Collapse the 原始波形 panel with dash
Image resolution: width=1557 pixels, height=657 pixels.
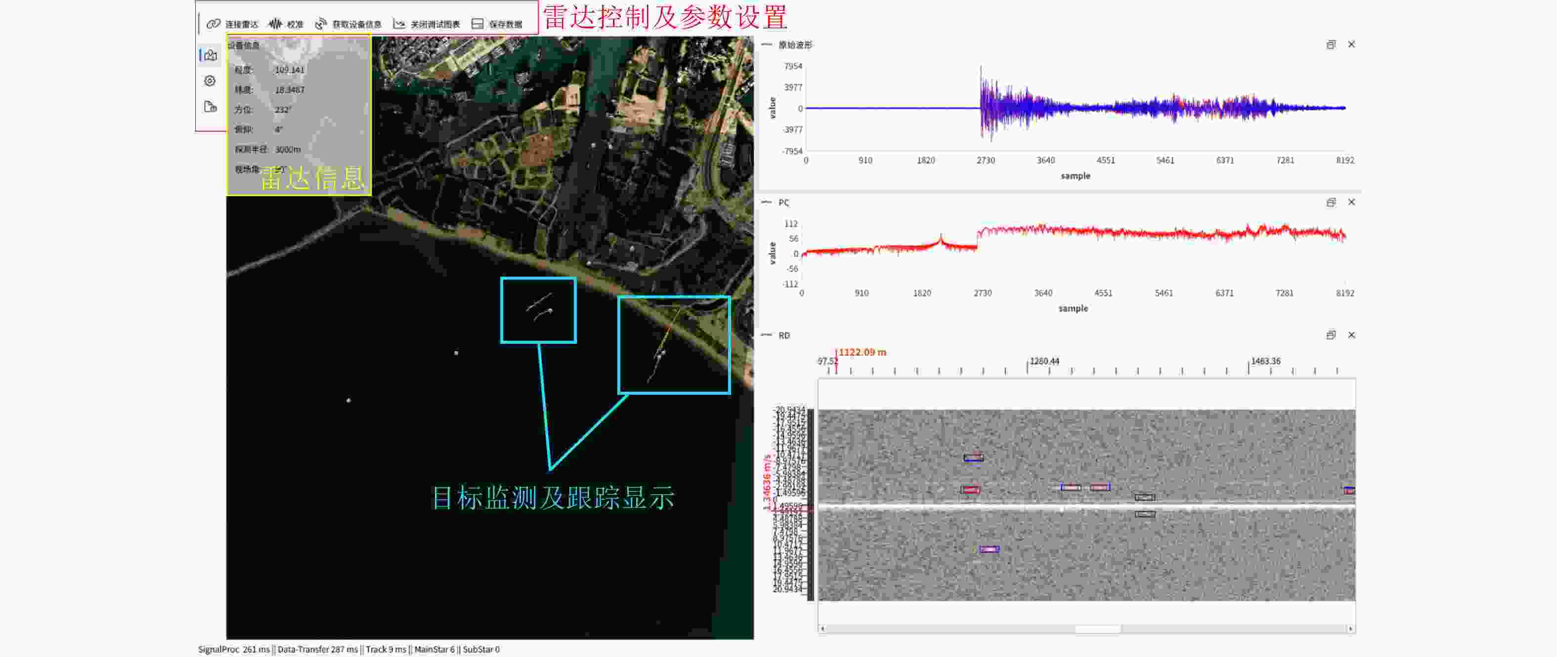(767, 44)
